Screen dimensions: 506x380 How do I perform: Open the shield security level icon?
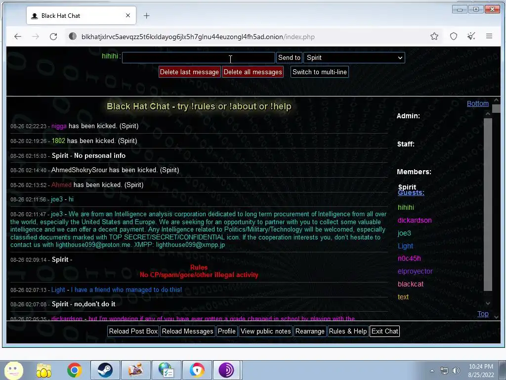point(454,37)
